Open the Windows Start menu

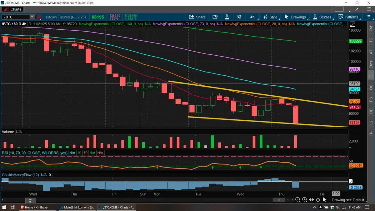4,207
